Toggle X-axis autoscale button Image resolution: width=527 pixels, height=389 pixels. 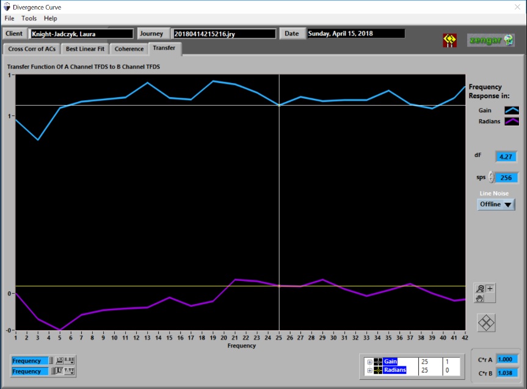click(59, 361)
